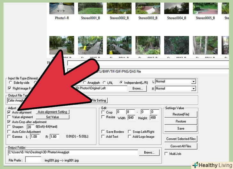Enable the Sharpen checkbox
Image resolution: width=233 pixels, height=169 pixels.
click(9, 127)
